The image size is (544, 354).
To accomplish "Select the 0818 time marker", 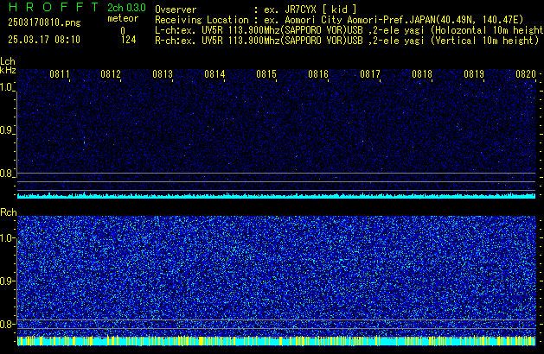I will 422,74.
